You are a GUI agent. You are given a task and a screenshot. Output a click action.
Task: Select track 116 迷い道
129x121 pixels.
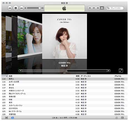pos(64,85)
